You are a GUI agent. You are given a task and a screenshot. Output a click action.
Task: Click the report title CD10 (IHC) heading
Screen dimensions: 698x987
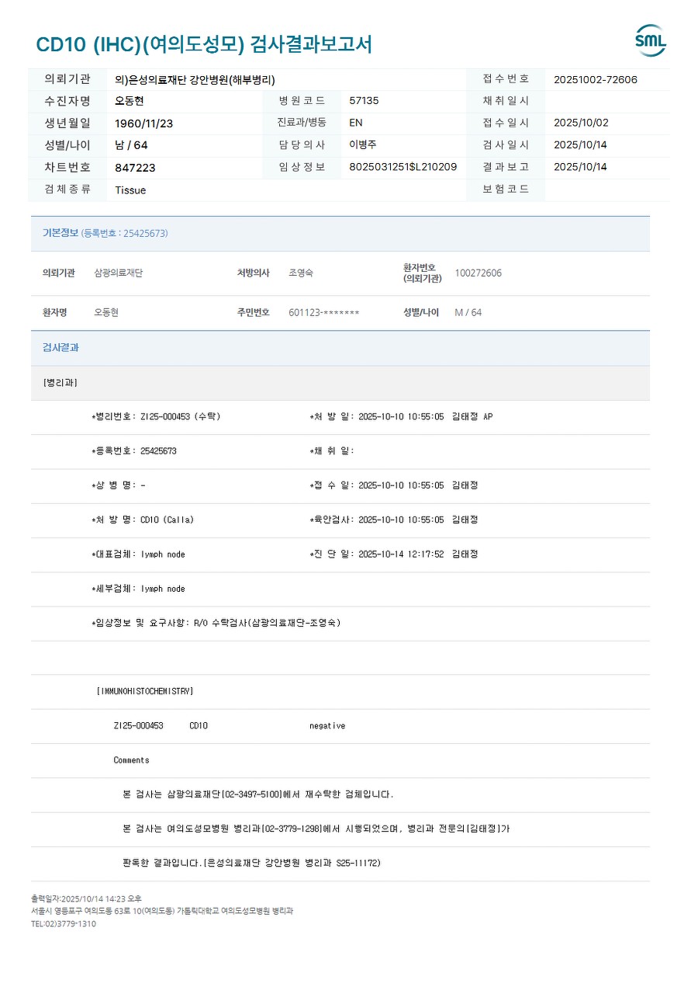(204, 44)
